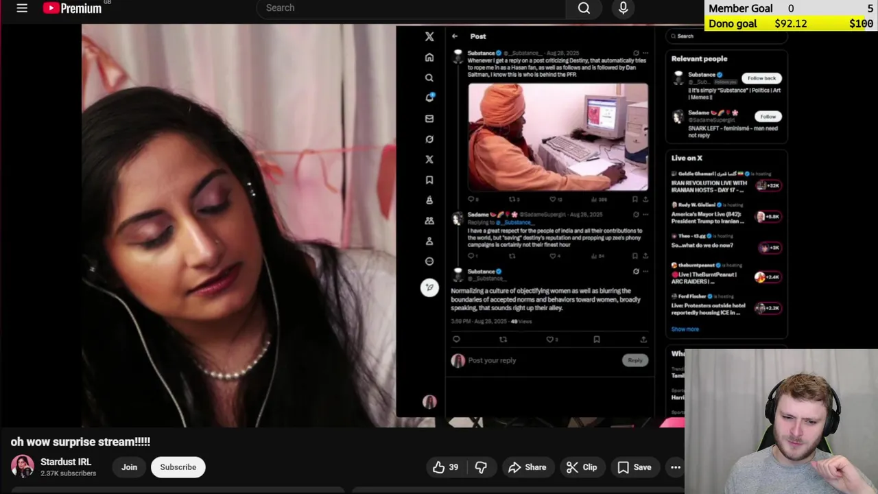Open Profile icon in X sidebar

point(429,241)
